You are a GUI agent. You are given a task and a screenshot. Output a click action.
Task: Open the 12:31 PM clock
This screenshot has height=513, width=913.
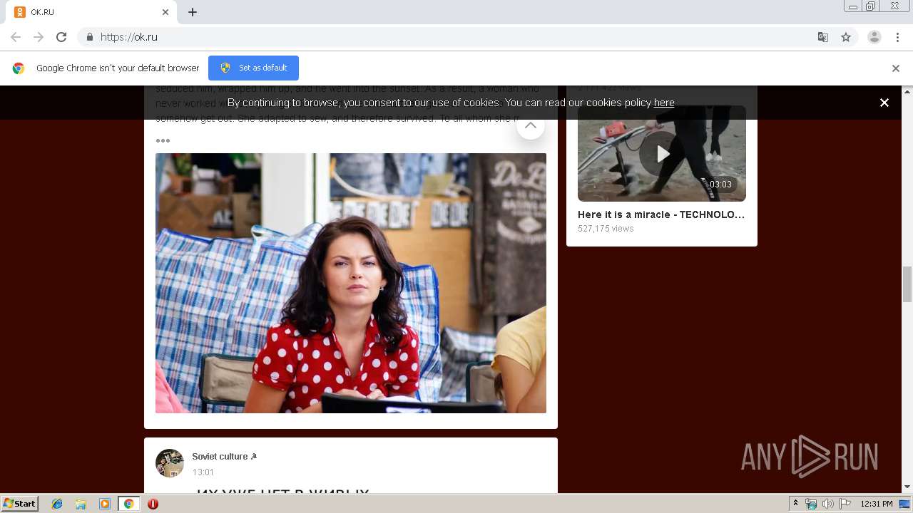point(877,504)
